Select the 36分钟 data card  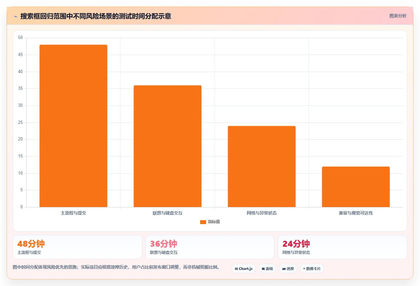tap(210, 247)
